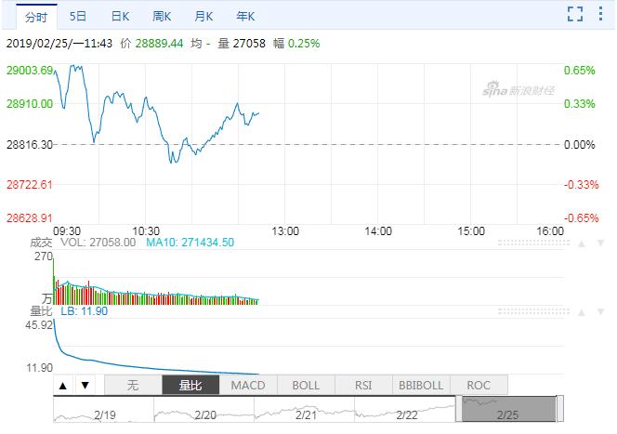Image resolution: width=617 pixels, height=434 pixels.
Task: Select the 分时 intraday tab
Action: tap(35, 17)
